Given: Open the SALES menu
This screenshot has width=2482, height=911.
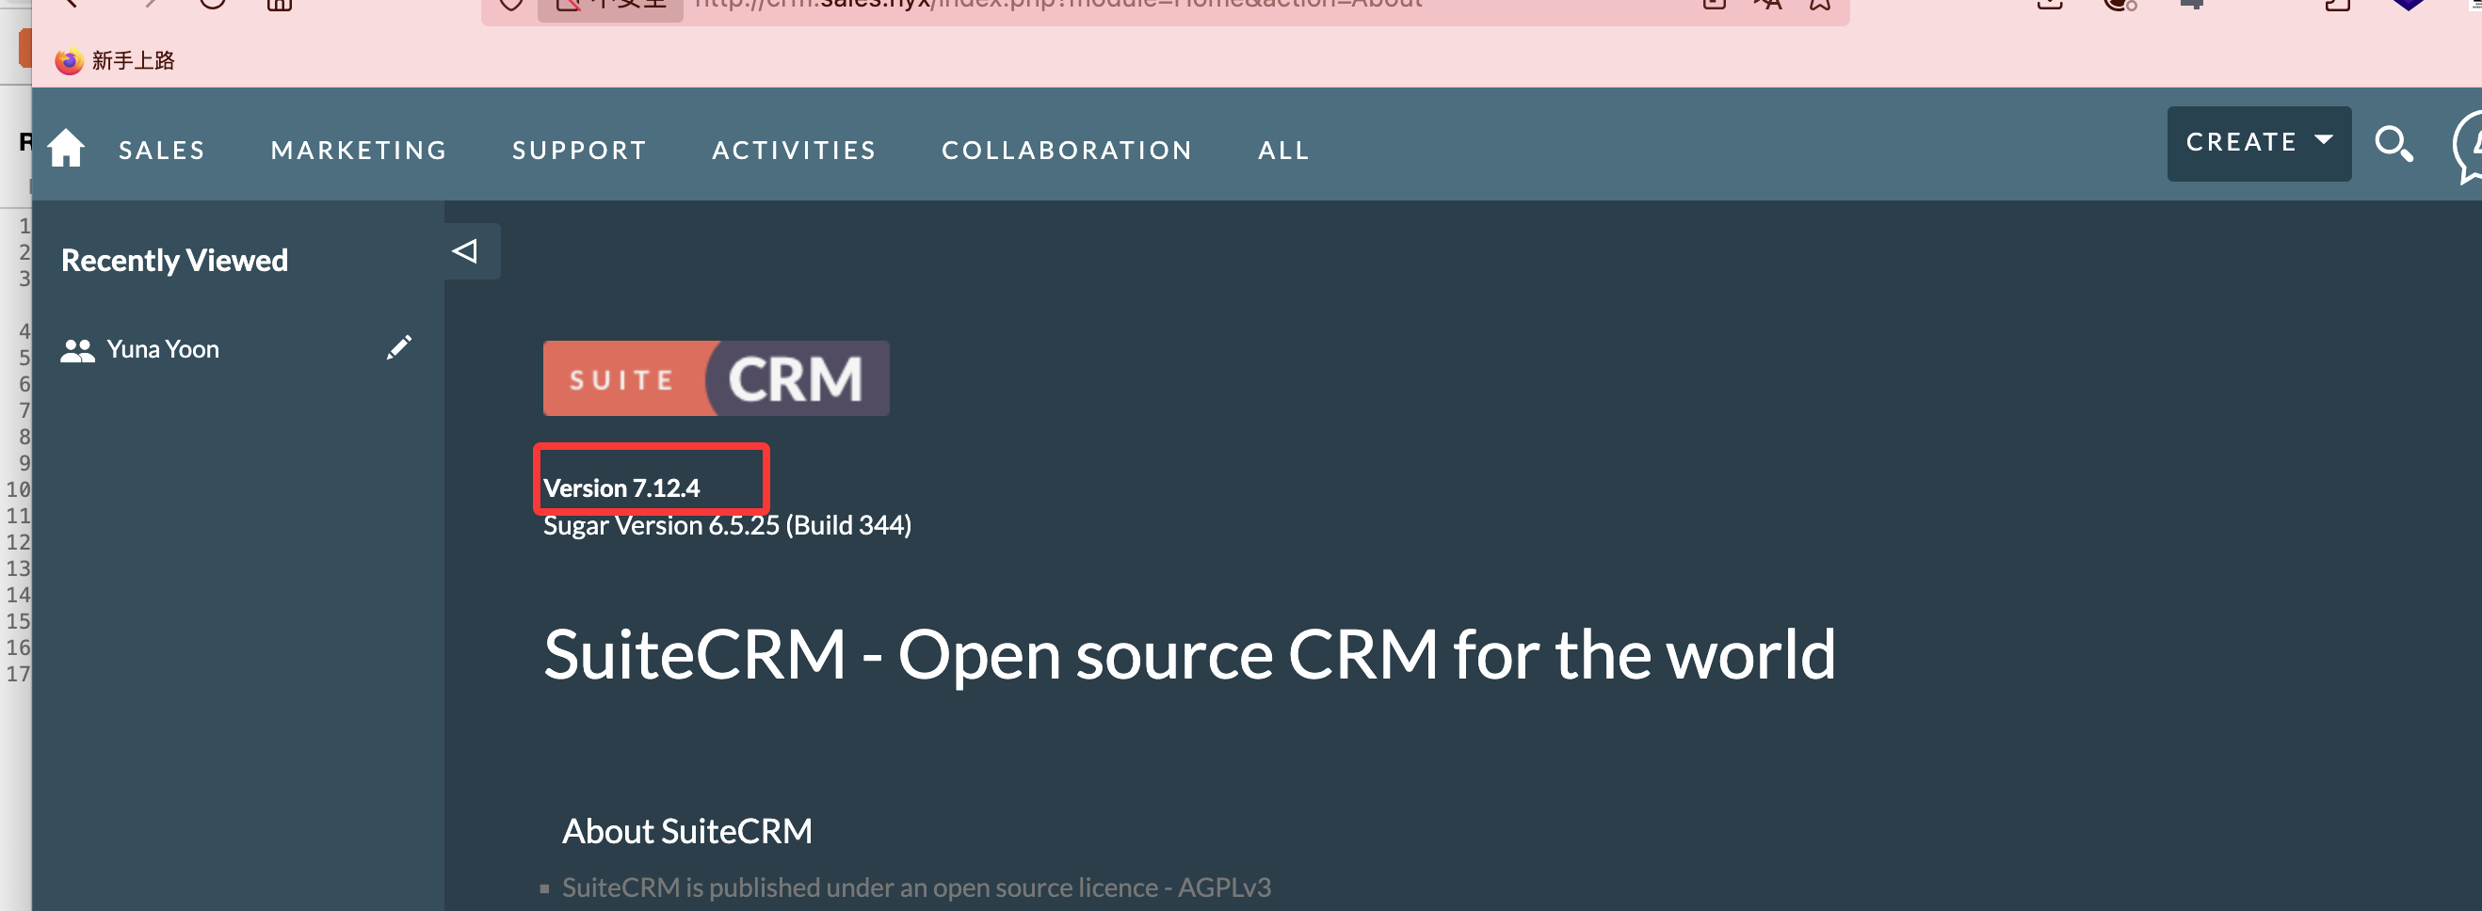Looking at the screenshot, I should [162, 151].
